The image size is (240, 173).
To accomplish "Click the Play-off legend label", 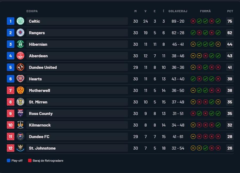I will pos(17,161).
